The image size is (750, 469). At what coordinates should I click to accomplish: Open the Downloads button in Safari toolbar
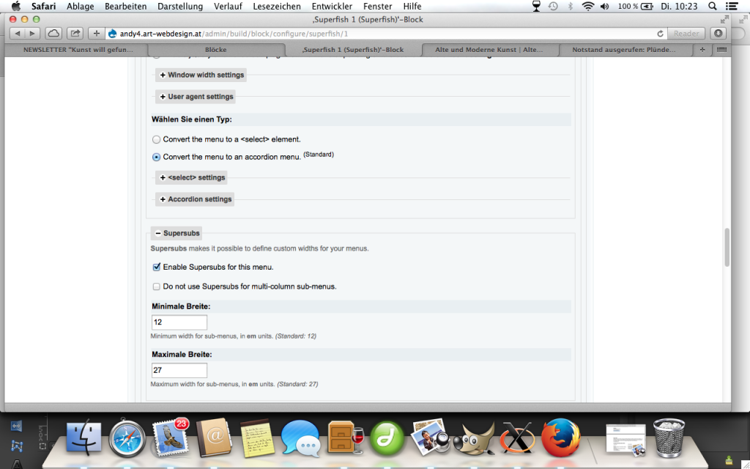(x=719, y=33)
